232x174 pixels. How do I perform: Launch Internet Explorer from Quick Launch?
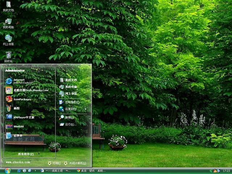[19, 171]
